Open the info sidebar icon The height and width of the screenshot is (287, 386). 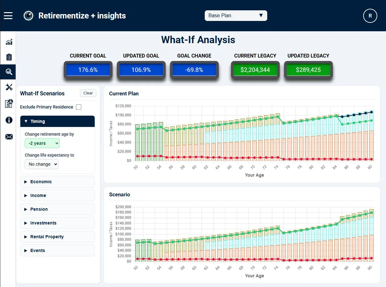(x=9, y=120)
